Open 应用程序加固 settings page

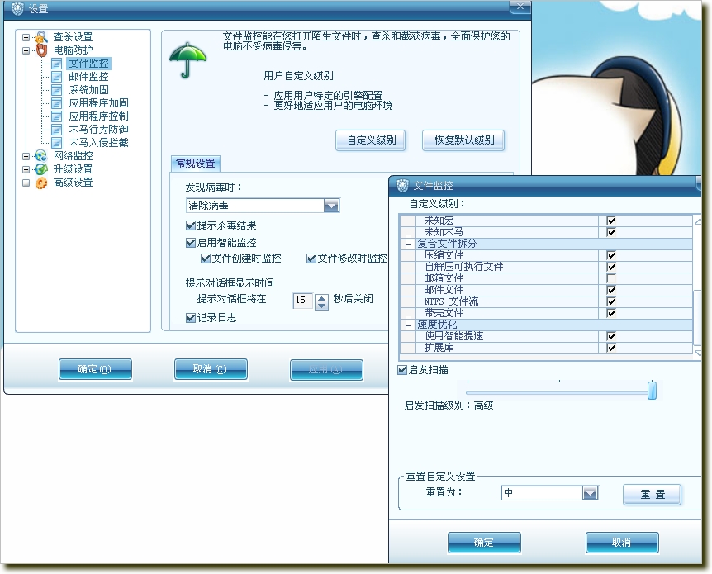point(98,103)
